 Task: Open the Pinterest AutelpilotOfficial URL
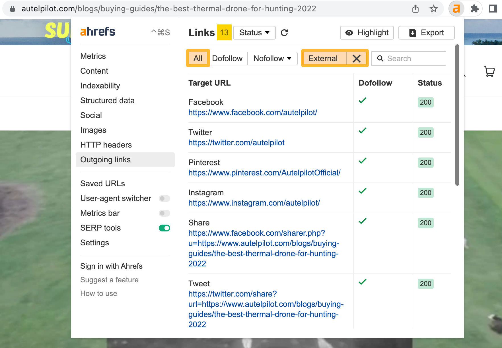(264, 173)
